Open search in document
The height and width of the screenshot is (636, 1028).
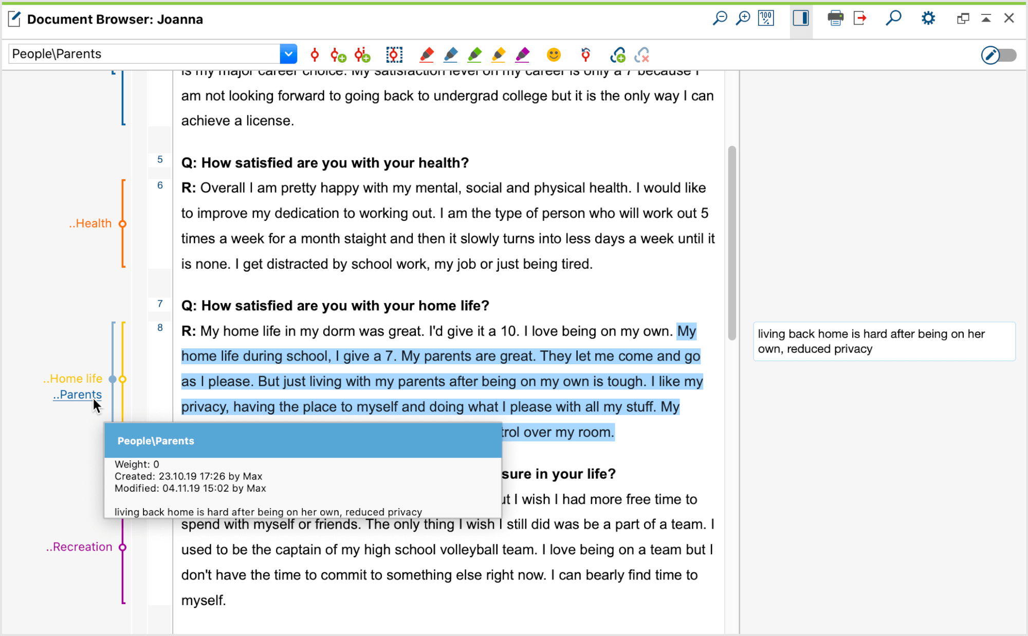click(894, 18)
